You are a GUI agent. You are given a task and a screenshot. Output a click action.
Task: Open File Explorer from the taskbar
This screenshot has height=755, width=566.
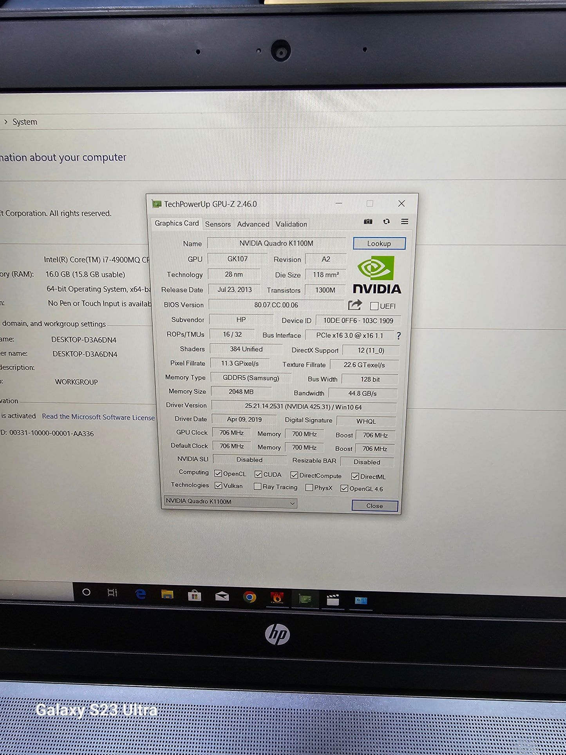[x=167, y=595]
